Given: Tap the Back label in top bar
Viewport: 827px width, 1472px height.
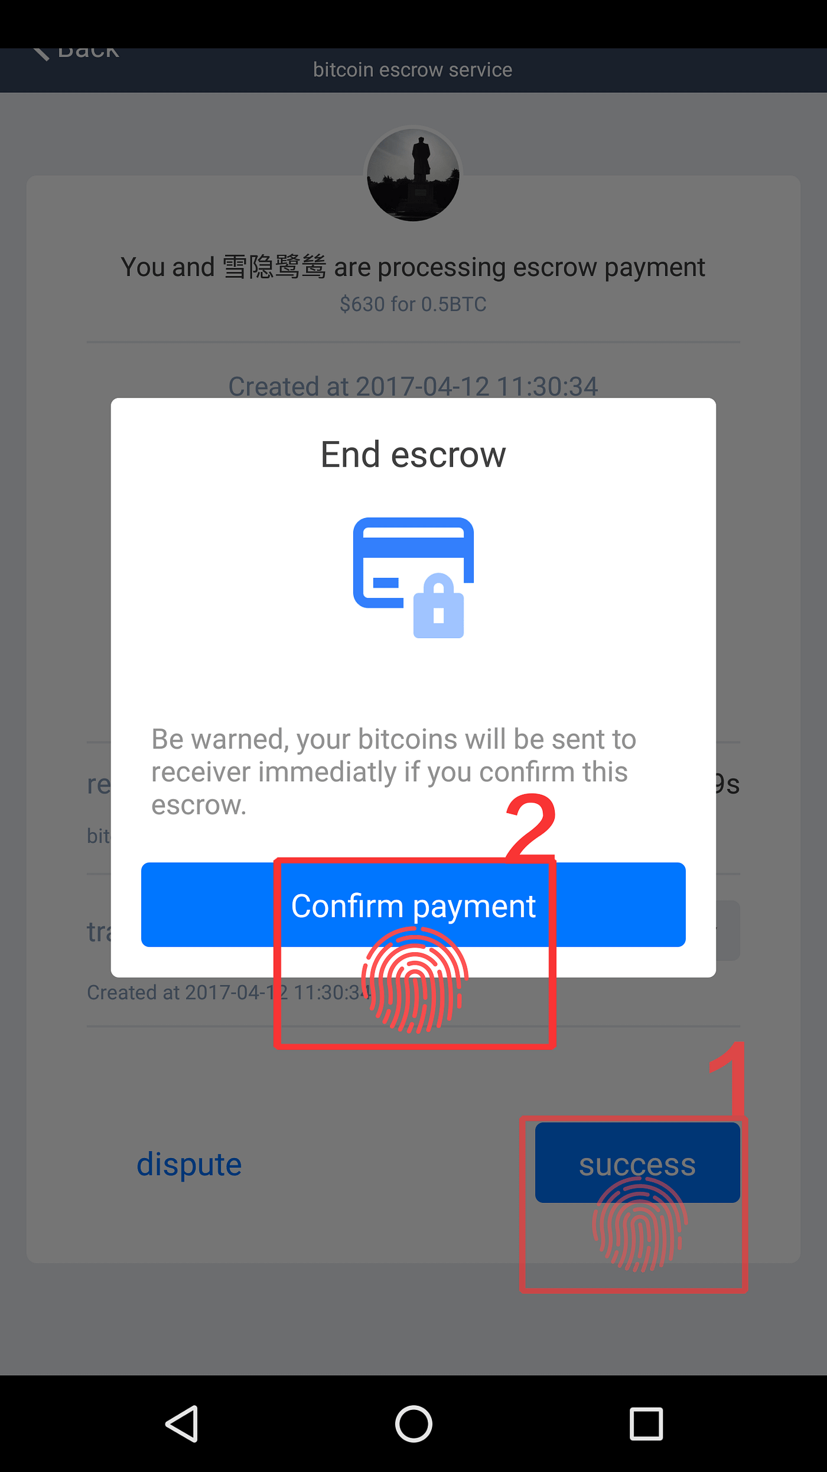Looking at the screenshot, I should pyautogui.click(x=89, y=53).
